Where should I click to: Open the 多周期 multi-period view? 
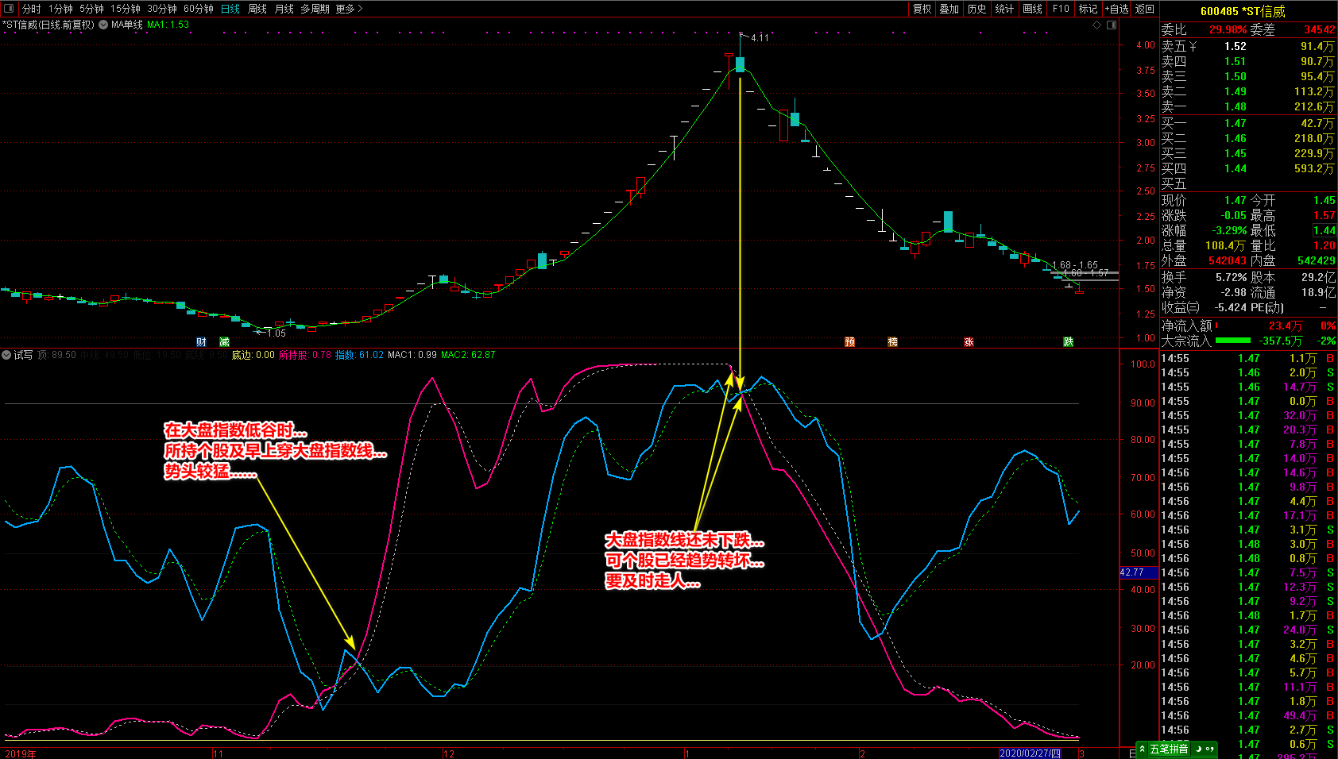point(315,9)
